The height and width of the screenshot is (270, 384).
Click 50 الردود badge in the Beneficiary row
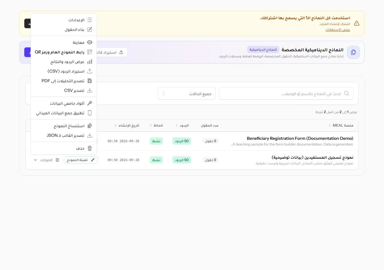(x=182, y=141)
